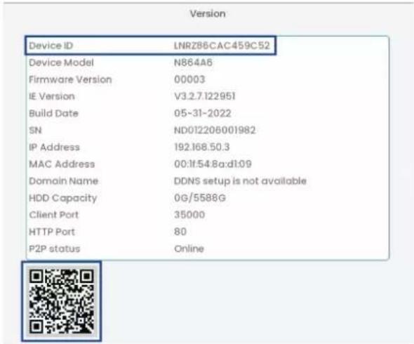This screenshot has width=414, height=344.
Task: Select Device ID value LNRZ86CAC459C52
Action: tap(222, 46)
